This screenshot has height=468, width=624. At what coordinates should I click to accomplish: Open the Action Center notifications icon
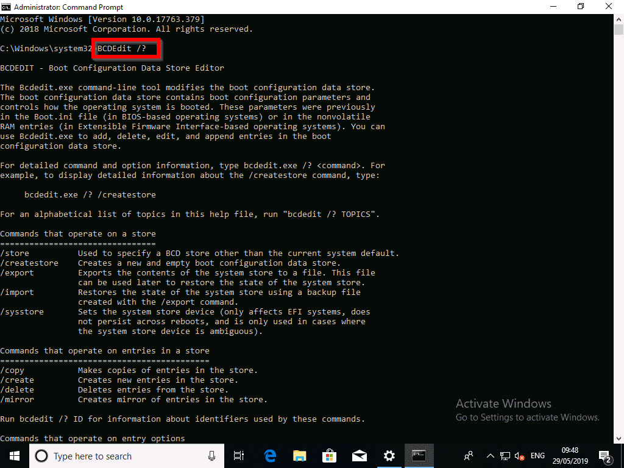click(x=605, y=456)
